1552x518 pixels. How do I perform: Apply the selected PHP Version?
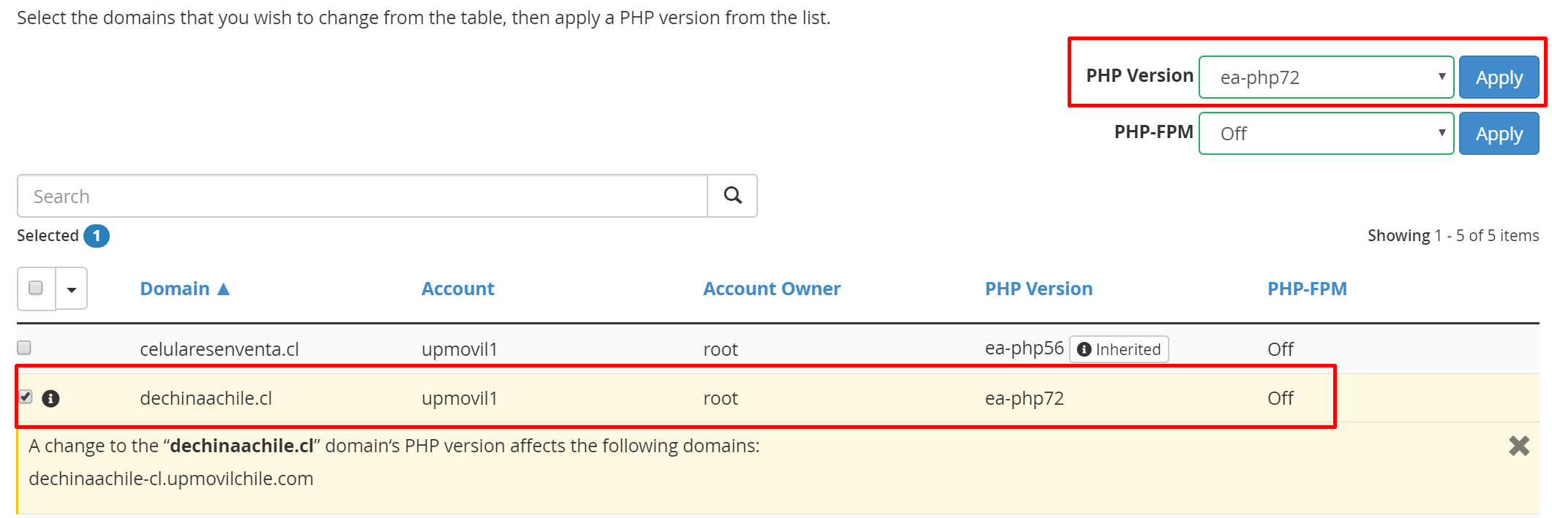[1499, 77]
